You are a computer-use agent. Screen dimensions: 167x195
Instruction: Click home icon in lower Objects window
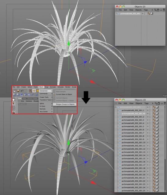159,103
